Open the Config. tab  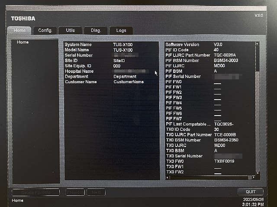(x=45, y=31)
